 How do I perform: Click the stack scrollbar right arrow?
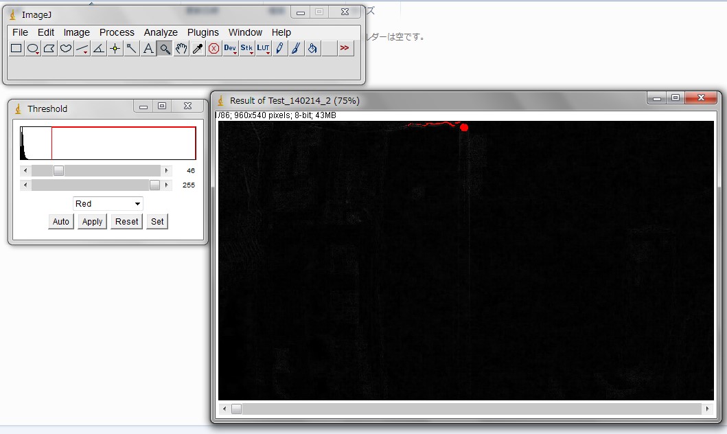[x=707, y=409]
